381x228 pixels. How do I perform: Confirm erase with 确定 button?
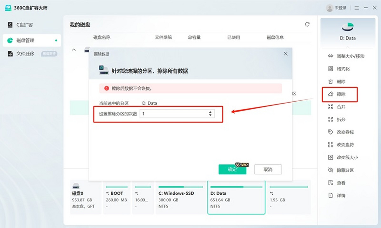[232, 169]
